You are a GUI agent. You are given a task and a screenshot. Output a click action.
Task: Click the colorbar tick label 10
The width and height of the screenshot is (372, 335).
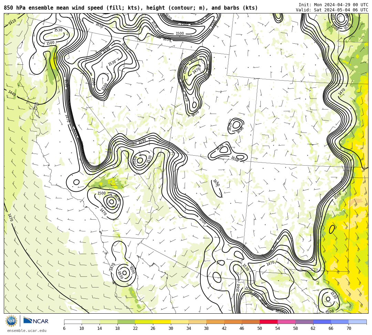pyautogui.click(x=82, y=328)
